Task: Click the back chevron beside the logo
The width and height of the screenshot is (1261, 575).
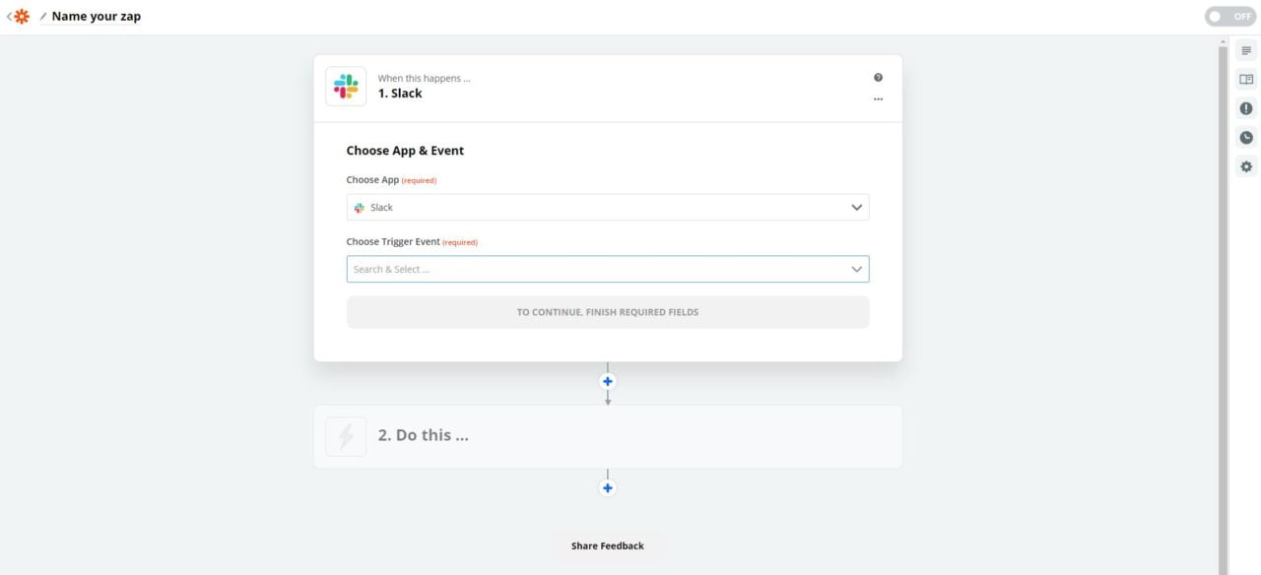Action: pyautogui.click(x=8, y=16)
